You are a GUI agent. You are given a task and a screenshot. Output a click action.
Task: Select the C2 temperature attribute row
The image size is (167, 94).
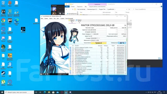tap(97, 65)
